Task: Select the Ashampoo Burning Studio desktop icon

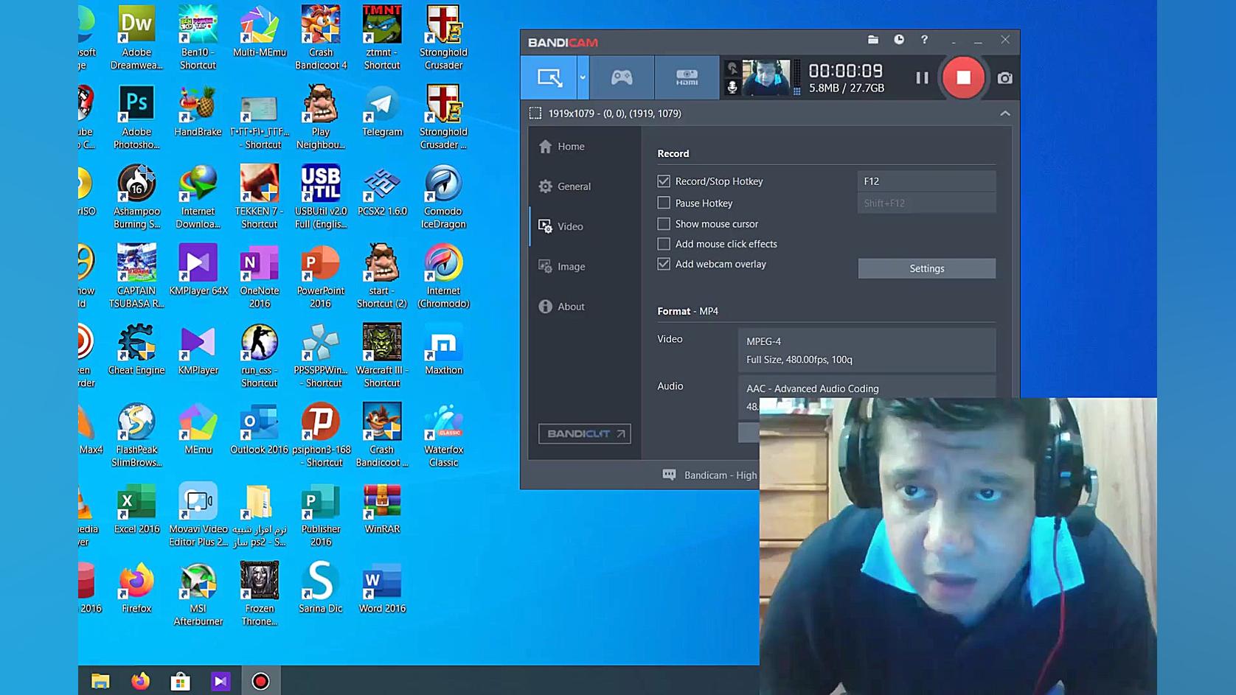Action: coord(136,197)
